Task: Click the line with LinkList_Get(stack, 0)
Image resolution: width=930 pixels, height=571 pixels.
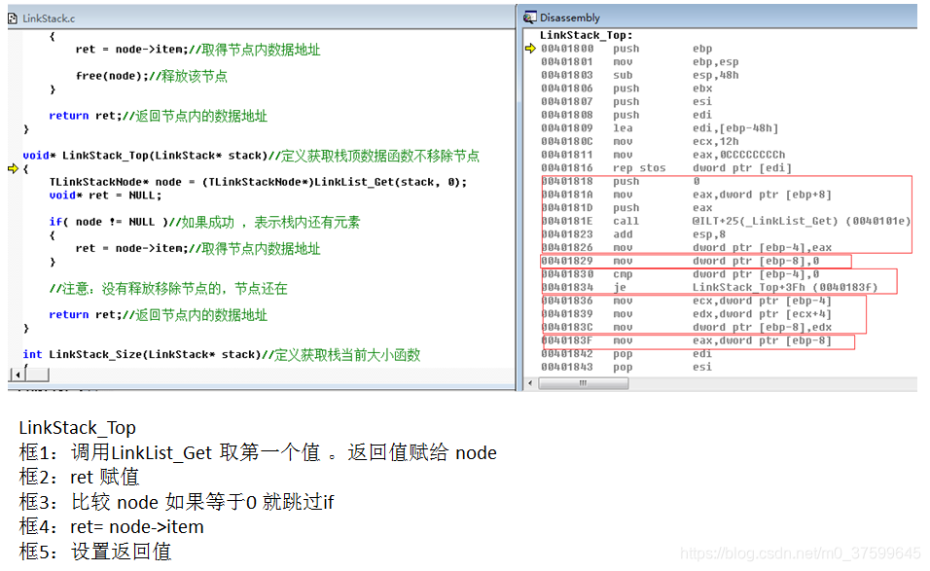Action: [x=258, y=182]
